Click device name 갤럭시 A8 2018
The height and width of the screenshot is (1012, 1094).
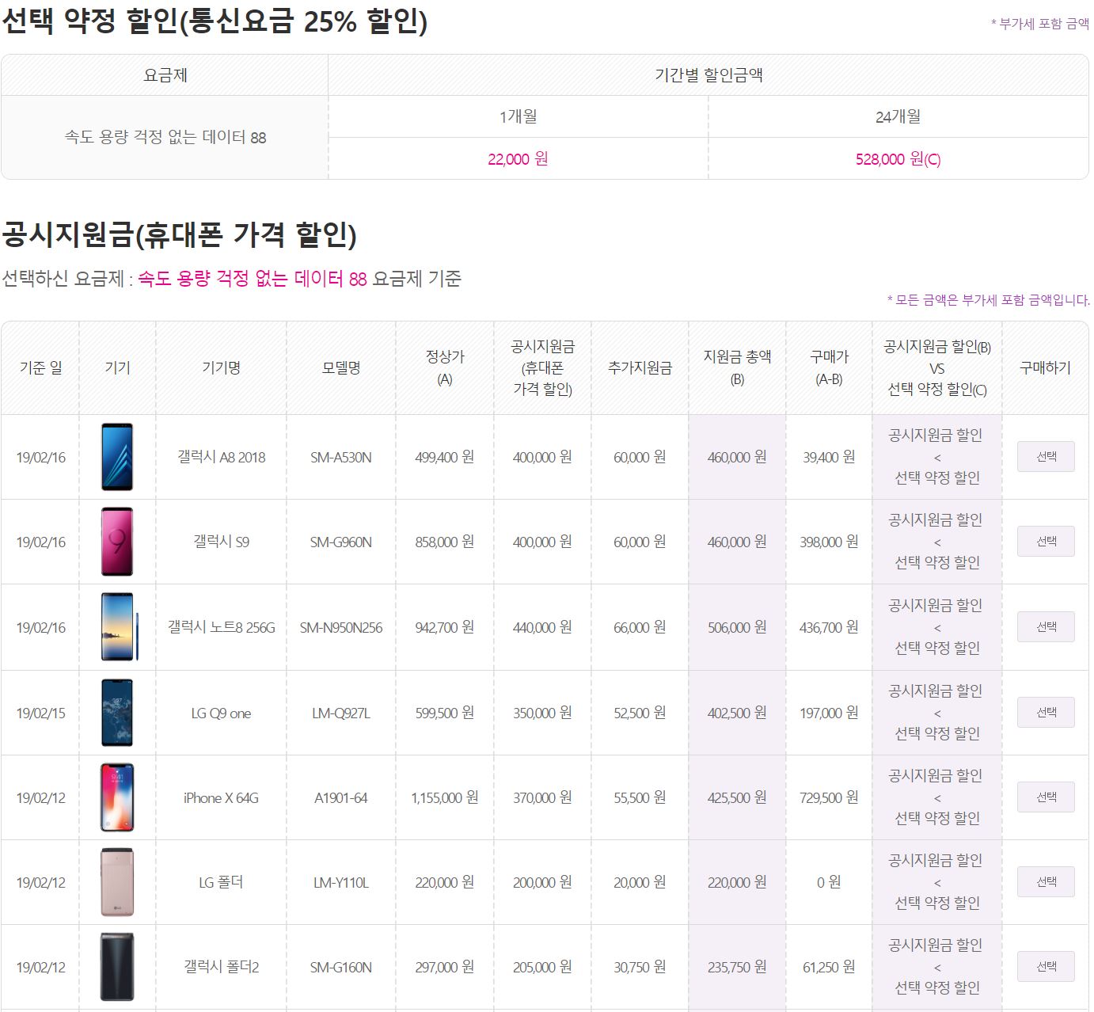222,457
